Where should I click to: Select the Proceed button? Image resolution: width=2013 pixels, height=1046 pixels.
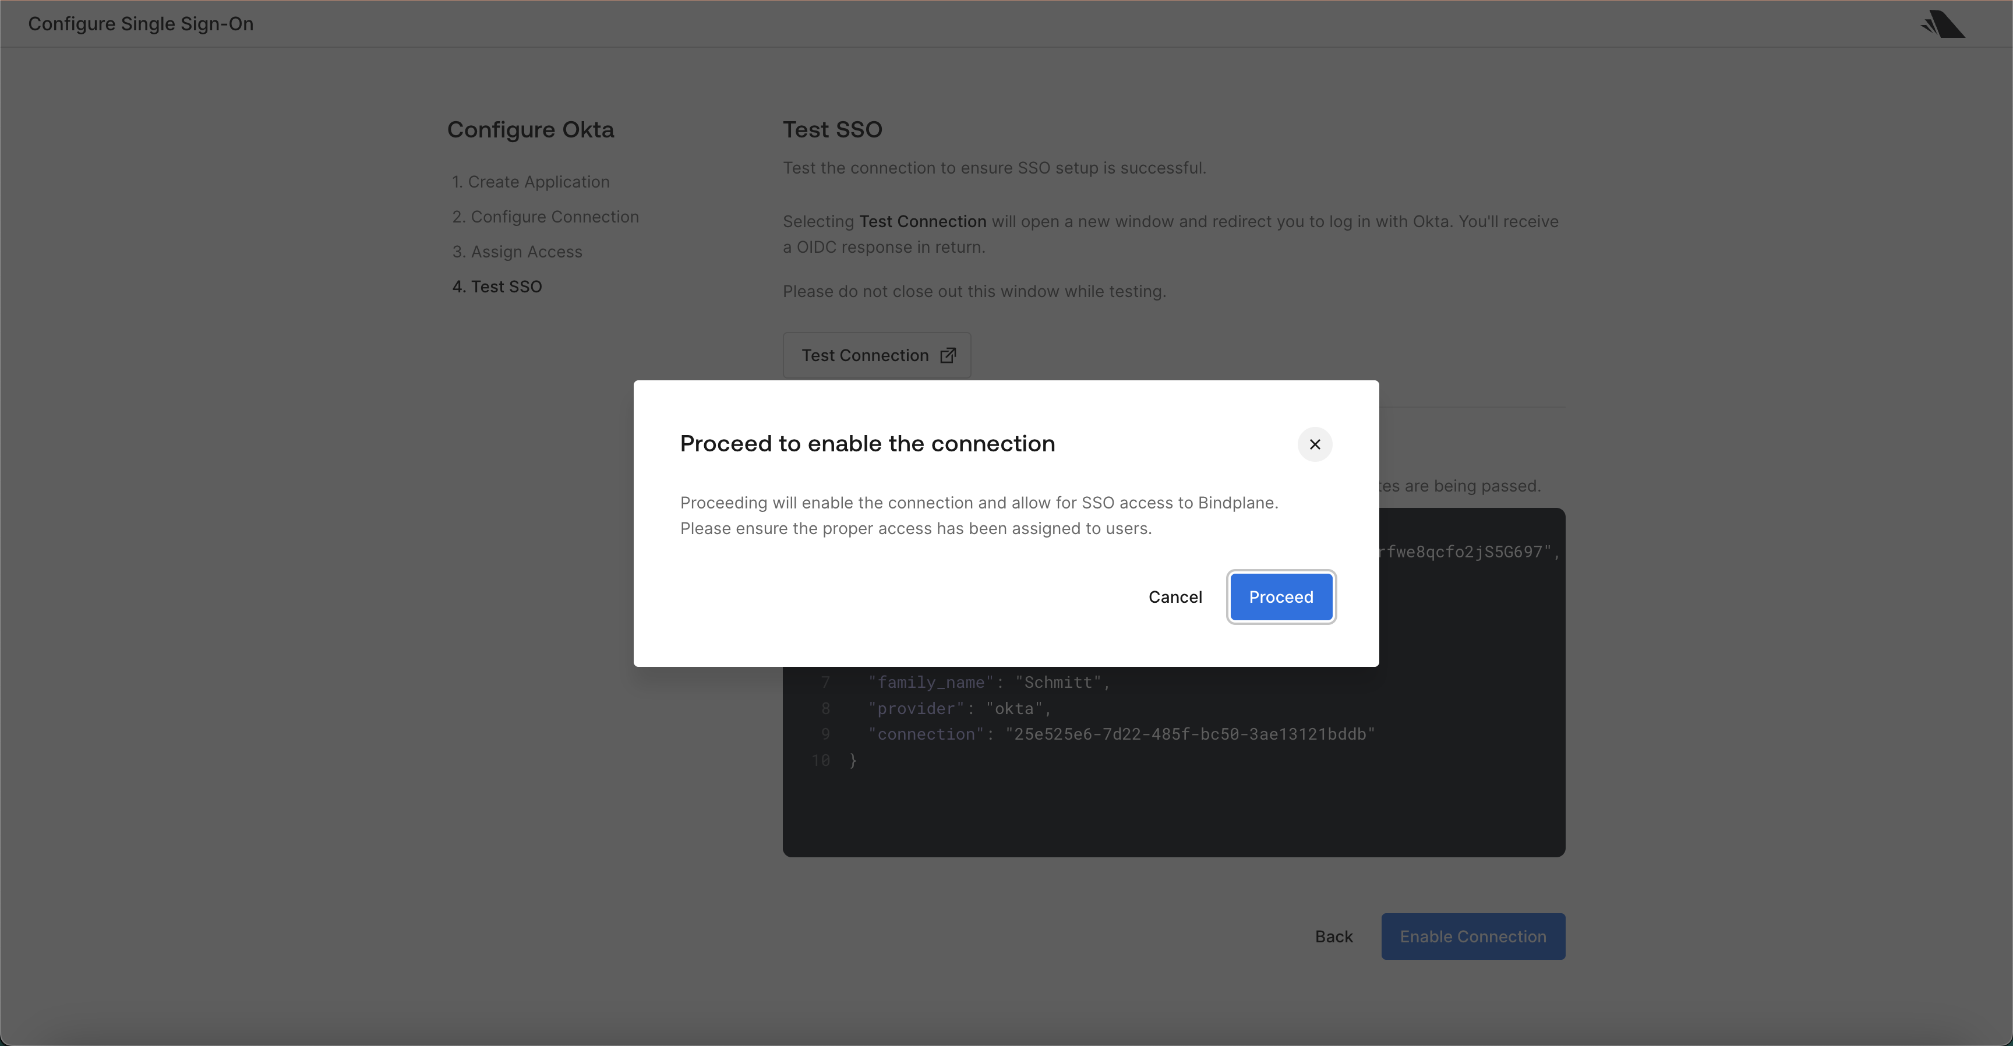point(1280,596)
